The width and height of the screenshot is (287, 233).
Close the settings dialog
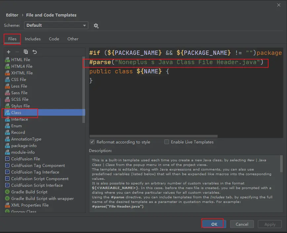coord(279,5)
